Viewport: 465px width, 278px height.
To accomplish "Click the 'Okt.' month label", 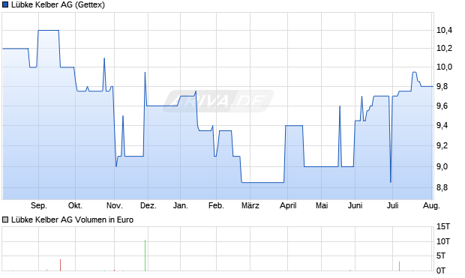I will click(75, 205).
